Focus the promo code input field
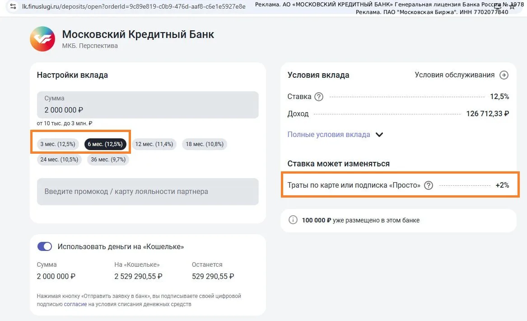Viewport: 527px width, 321px height. coord(148,191)
